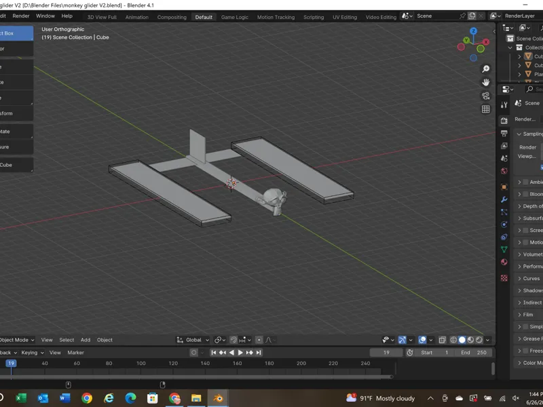Click the zoom magnifier icon in viewport

(486, 69)
